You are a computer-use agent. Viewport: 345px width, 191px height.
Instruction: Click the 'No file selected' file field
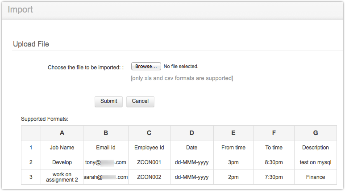coord(181,66)
